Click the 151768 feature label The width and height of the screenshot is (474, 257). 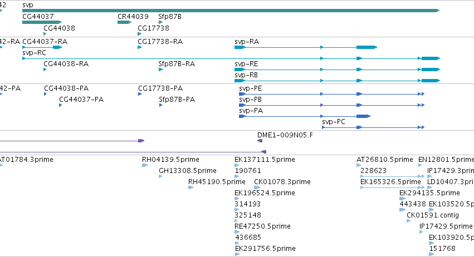pos(442,249)
